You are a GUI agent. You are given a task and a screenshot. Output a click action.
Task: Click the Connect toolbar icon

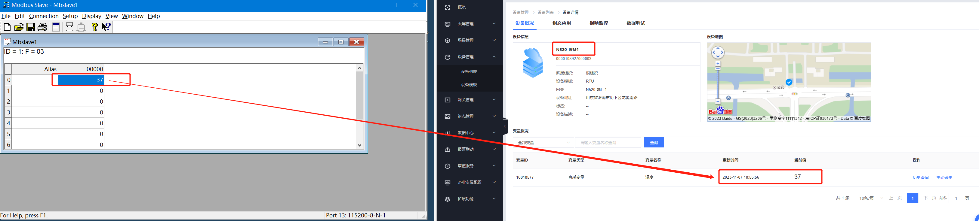69,27
